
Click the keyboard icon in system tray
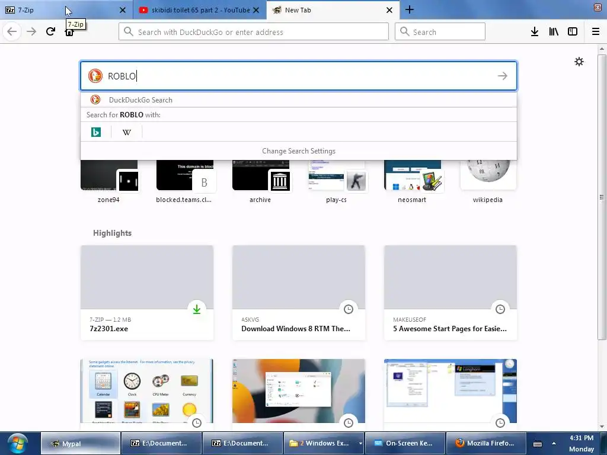coord(538,444)
